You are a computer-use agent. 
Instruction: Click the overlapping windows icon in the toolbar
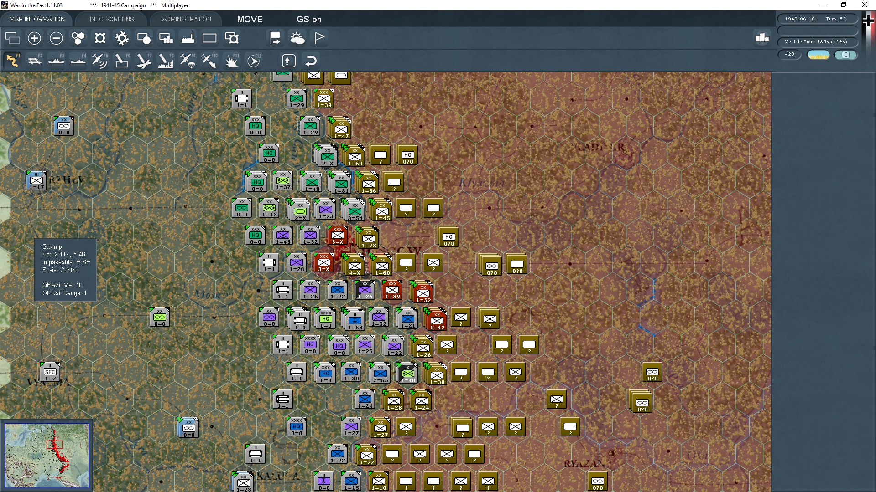(x=12, y=38)
